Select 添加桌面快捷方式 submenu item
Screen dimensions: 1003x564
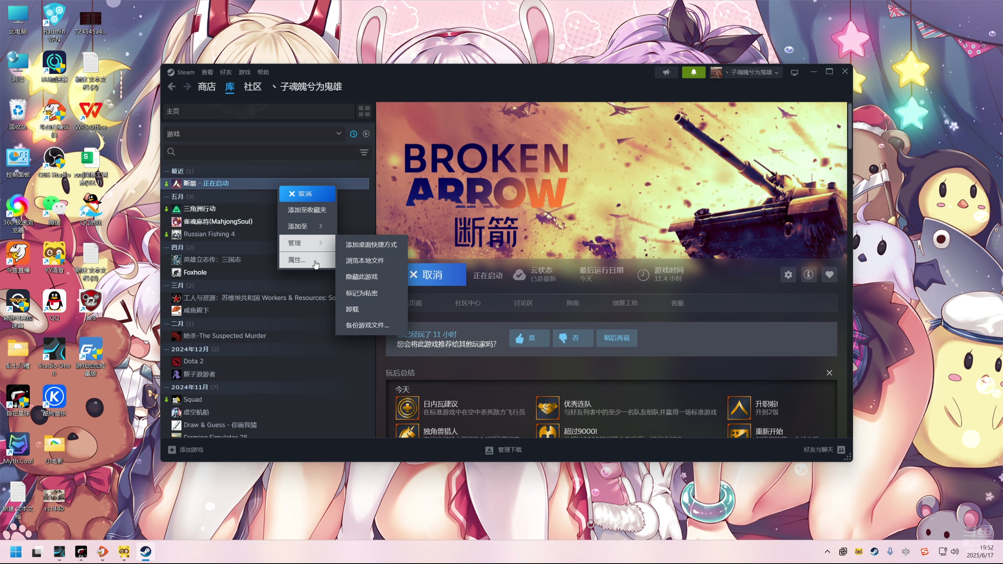pyautogui.click(x=371, y=245)
